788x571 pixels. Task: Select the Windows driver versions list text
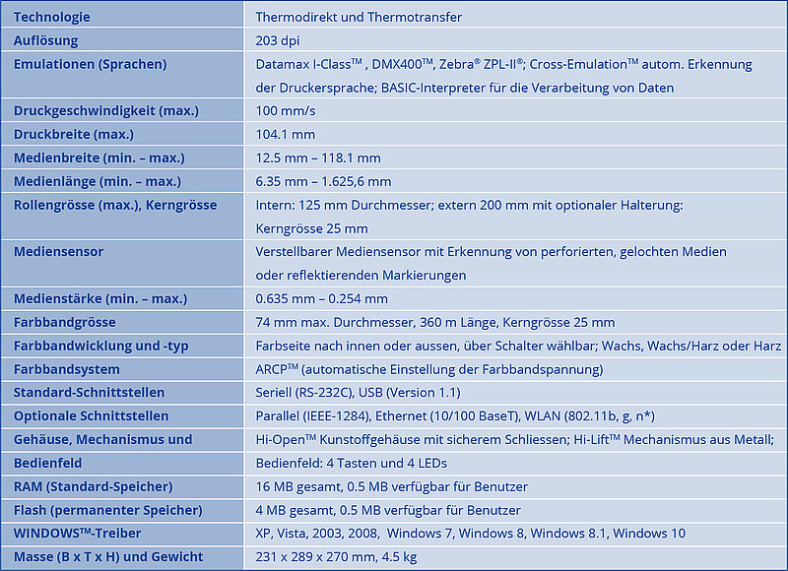pyautogui.click(x=471, y=533)
